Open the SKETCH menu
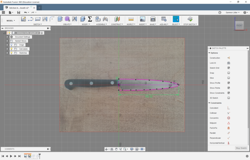 coord(37,24)
